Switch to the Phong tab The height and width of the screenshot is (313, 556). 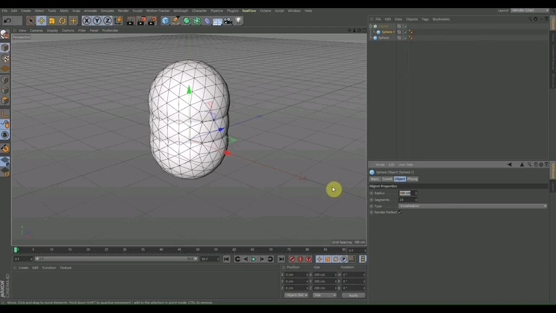point(412,179)
